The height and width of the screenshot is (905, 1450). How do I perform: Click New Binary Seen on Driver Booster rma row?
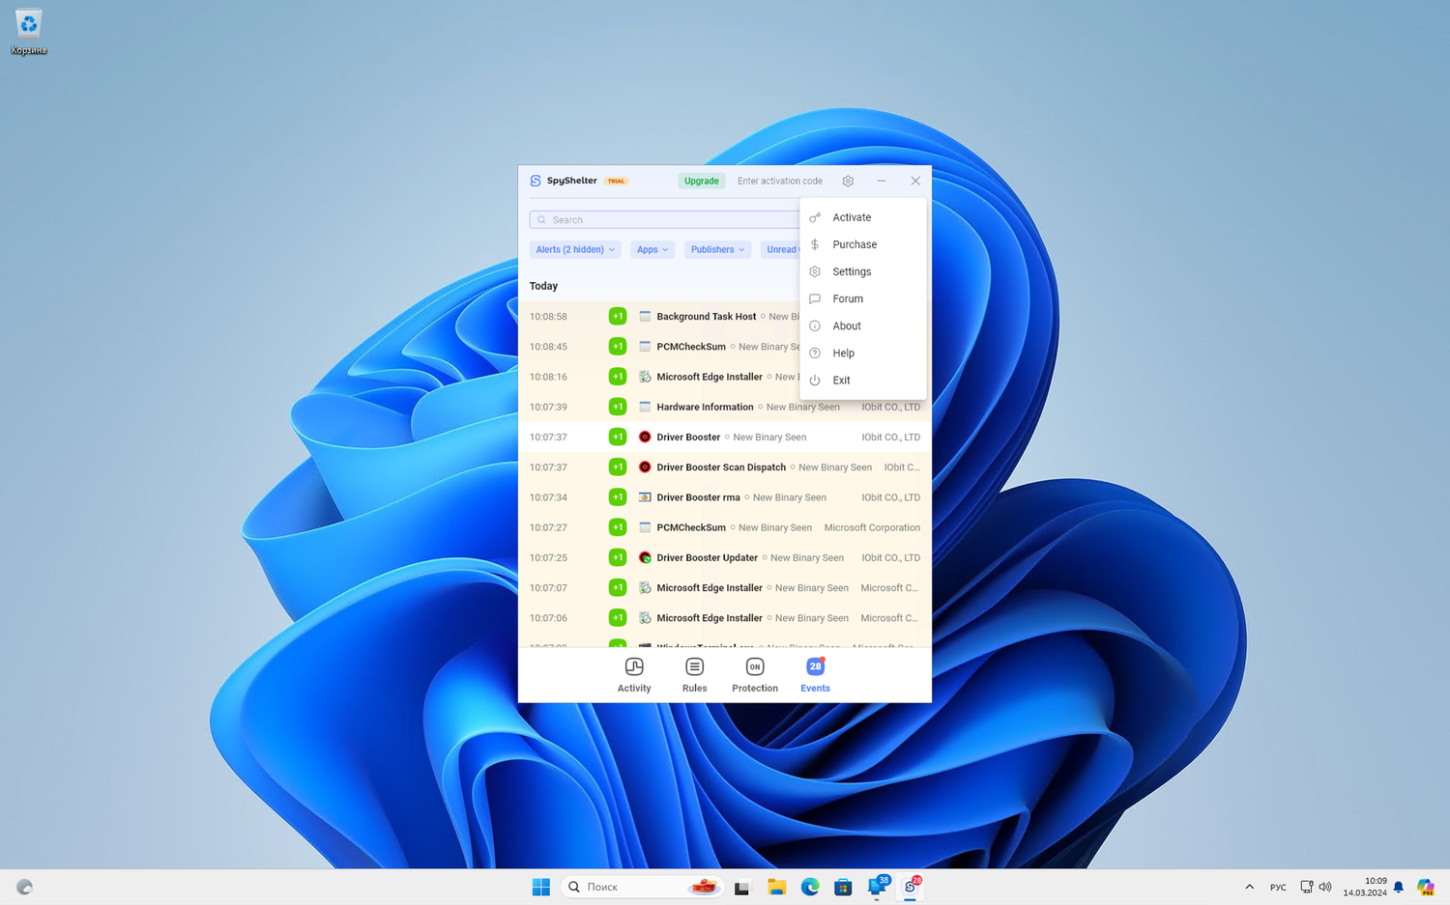[x=789, y=497]
